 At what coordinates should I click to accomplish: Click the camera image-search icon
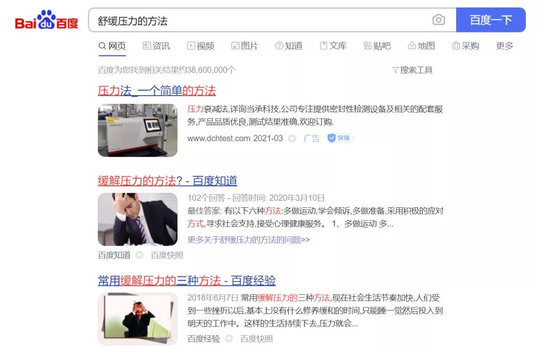pos(439,20)
